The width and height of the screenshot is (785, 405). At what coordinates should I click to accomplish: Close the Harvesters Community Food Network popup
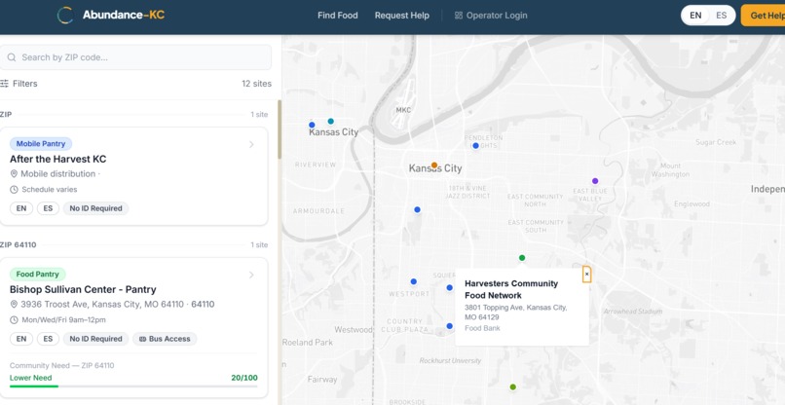point(586,275)
